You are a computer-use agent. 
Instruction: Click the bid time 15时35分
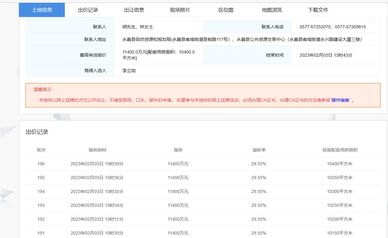[x=114, y=191]
